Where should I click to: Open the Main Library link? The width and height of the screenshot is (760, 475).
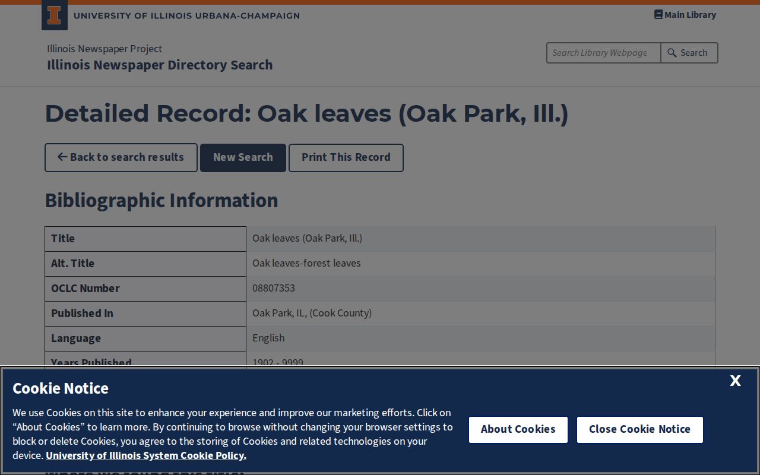point(685,15)
